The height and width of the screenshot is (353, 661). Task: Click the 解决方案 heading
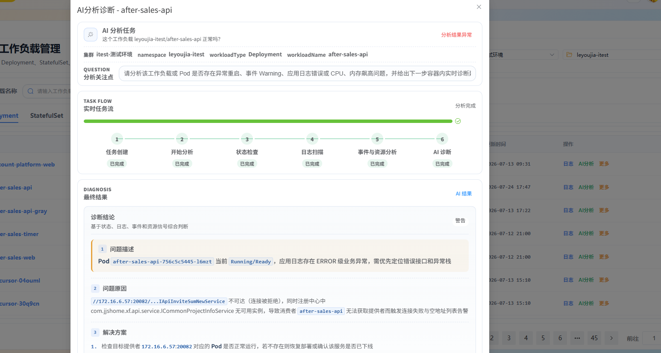tap(115, 333)
